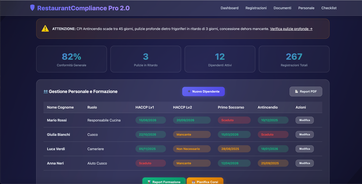Open the Dashboard section from the navigation
This screenshot has width=362, height=184.
(x=229, y=8)
